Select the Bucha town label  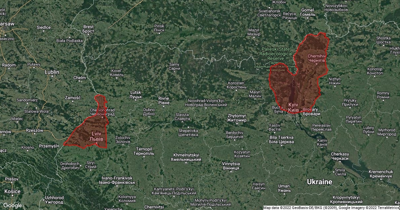tap(277, 110)
